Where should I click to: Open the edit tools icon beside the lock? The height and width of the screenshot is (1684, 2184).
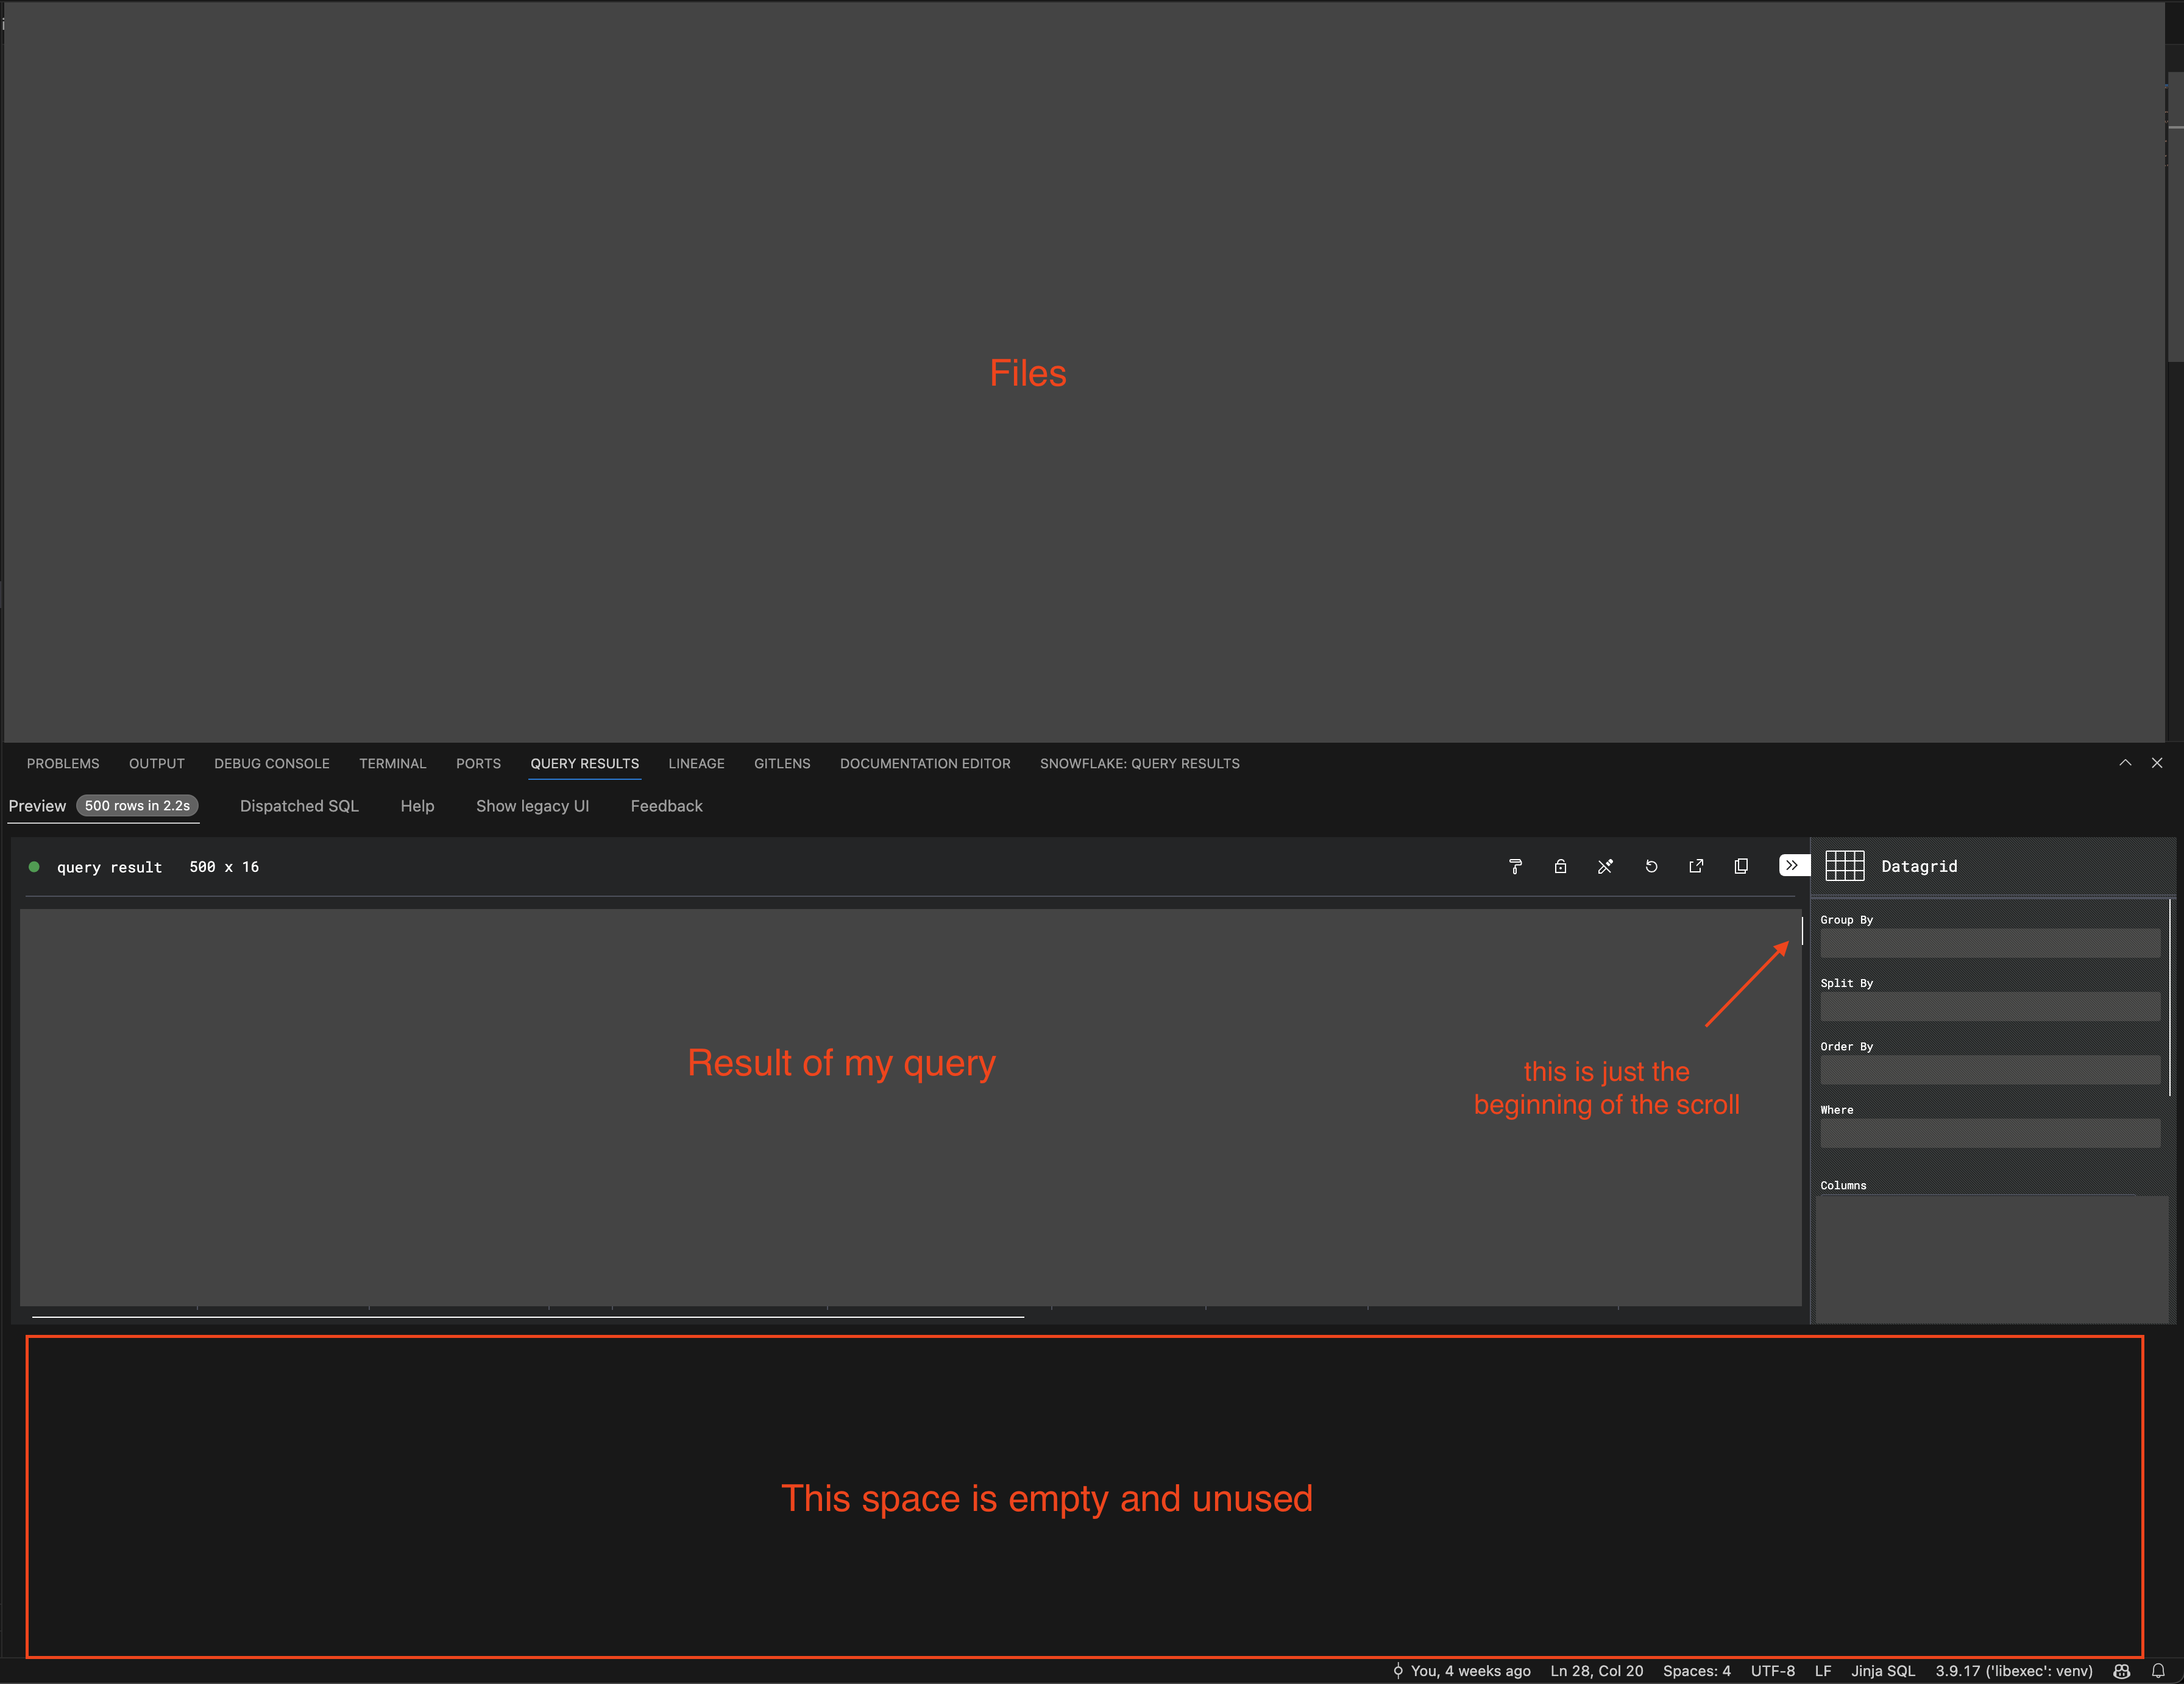[1606, 867]
